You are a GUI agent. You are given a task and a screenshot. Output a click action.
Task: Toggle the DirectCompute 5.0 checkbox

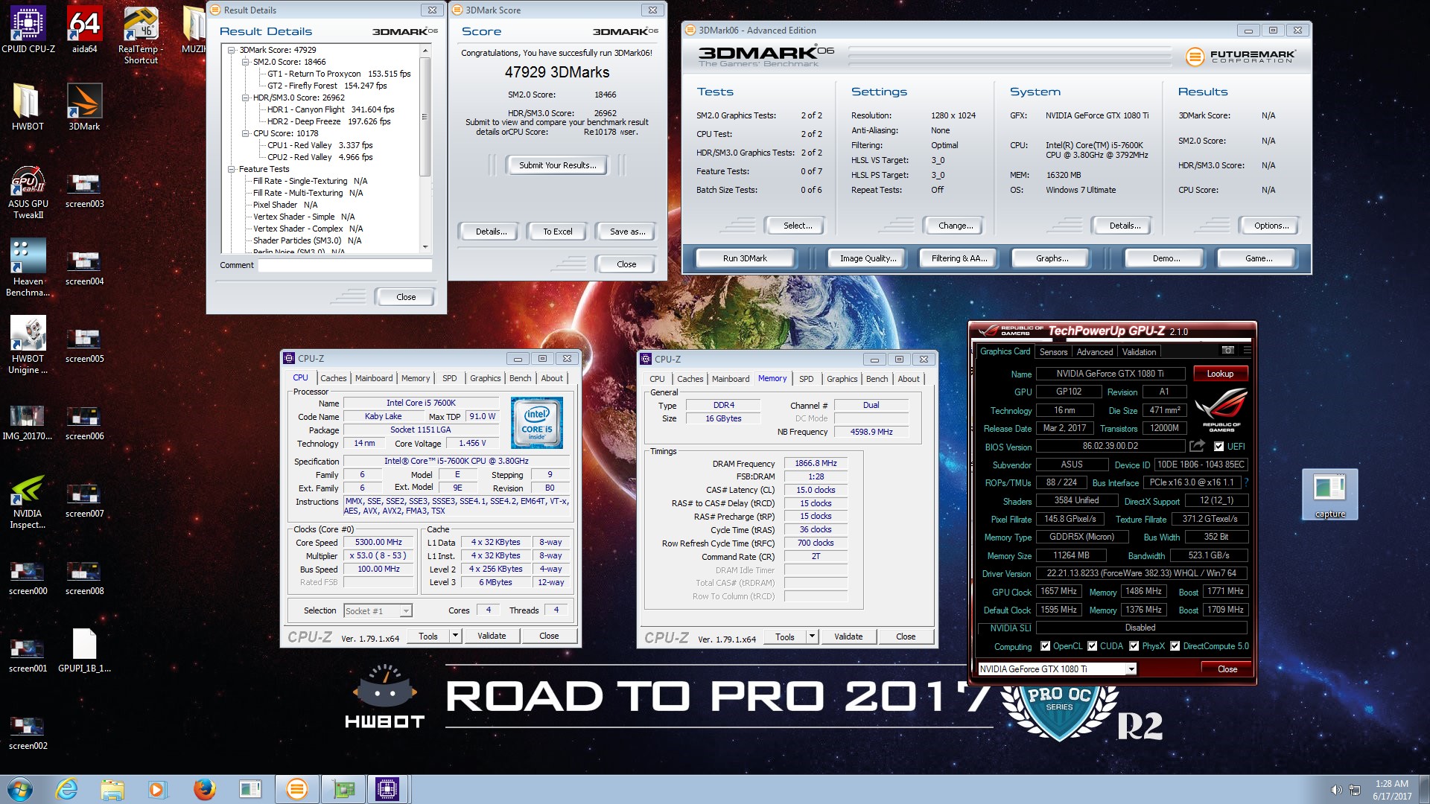tap(1175, 646)
